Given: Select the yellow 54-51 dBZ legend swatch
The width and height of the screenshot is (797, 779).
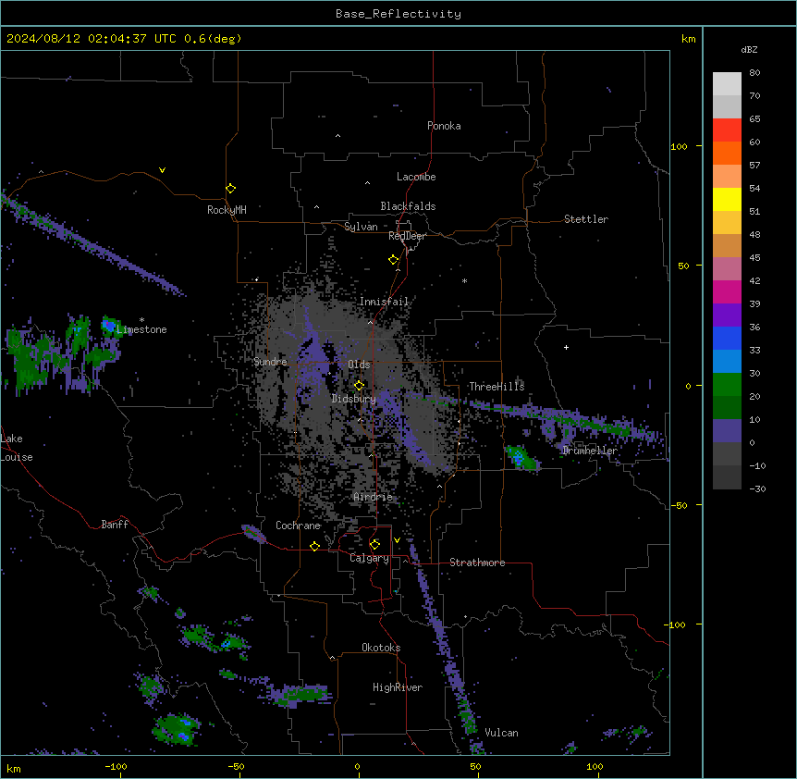Looking at the screenshot, I should coord(727,199).
